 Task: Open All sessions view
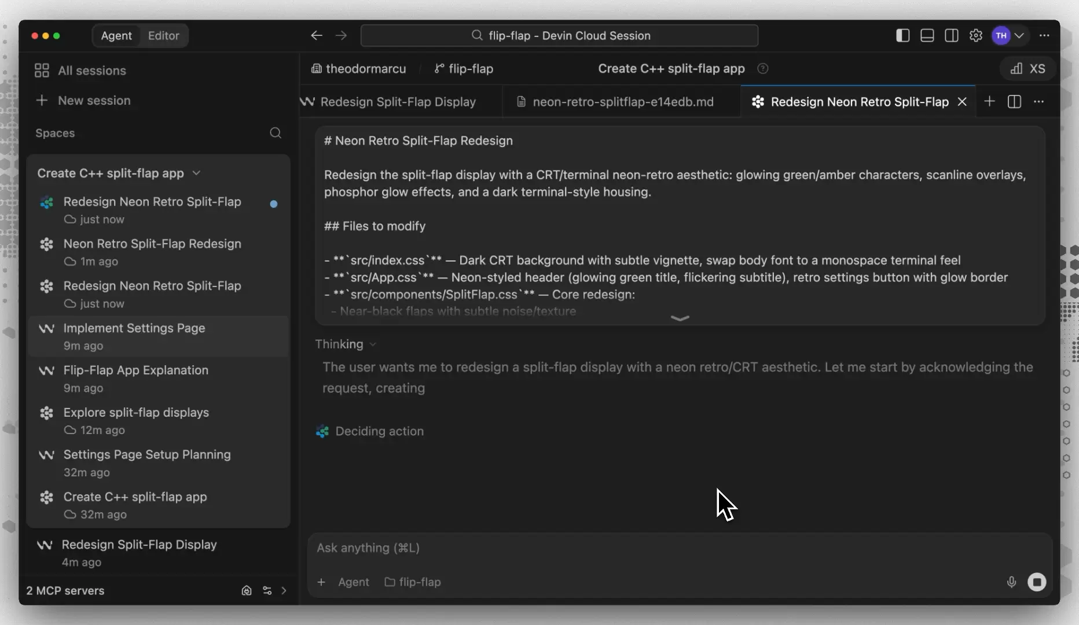pos(80,71)
